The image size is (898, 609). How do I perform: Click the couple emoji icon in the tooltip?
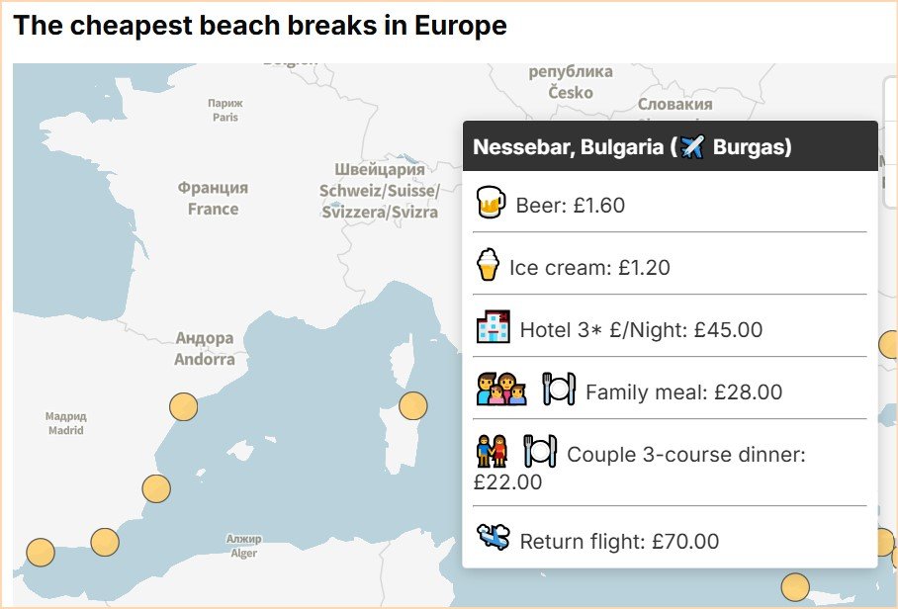pyautogui.click(x=492, y=452)
